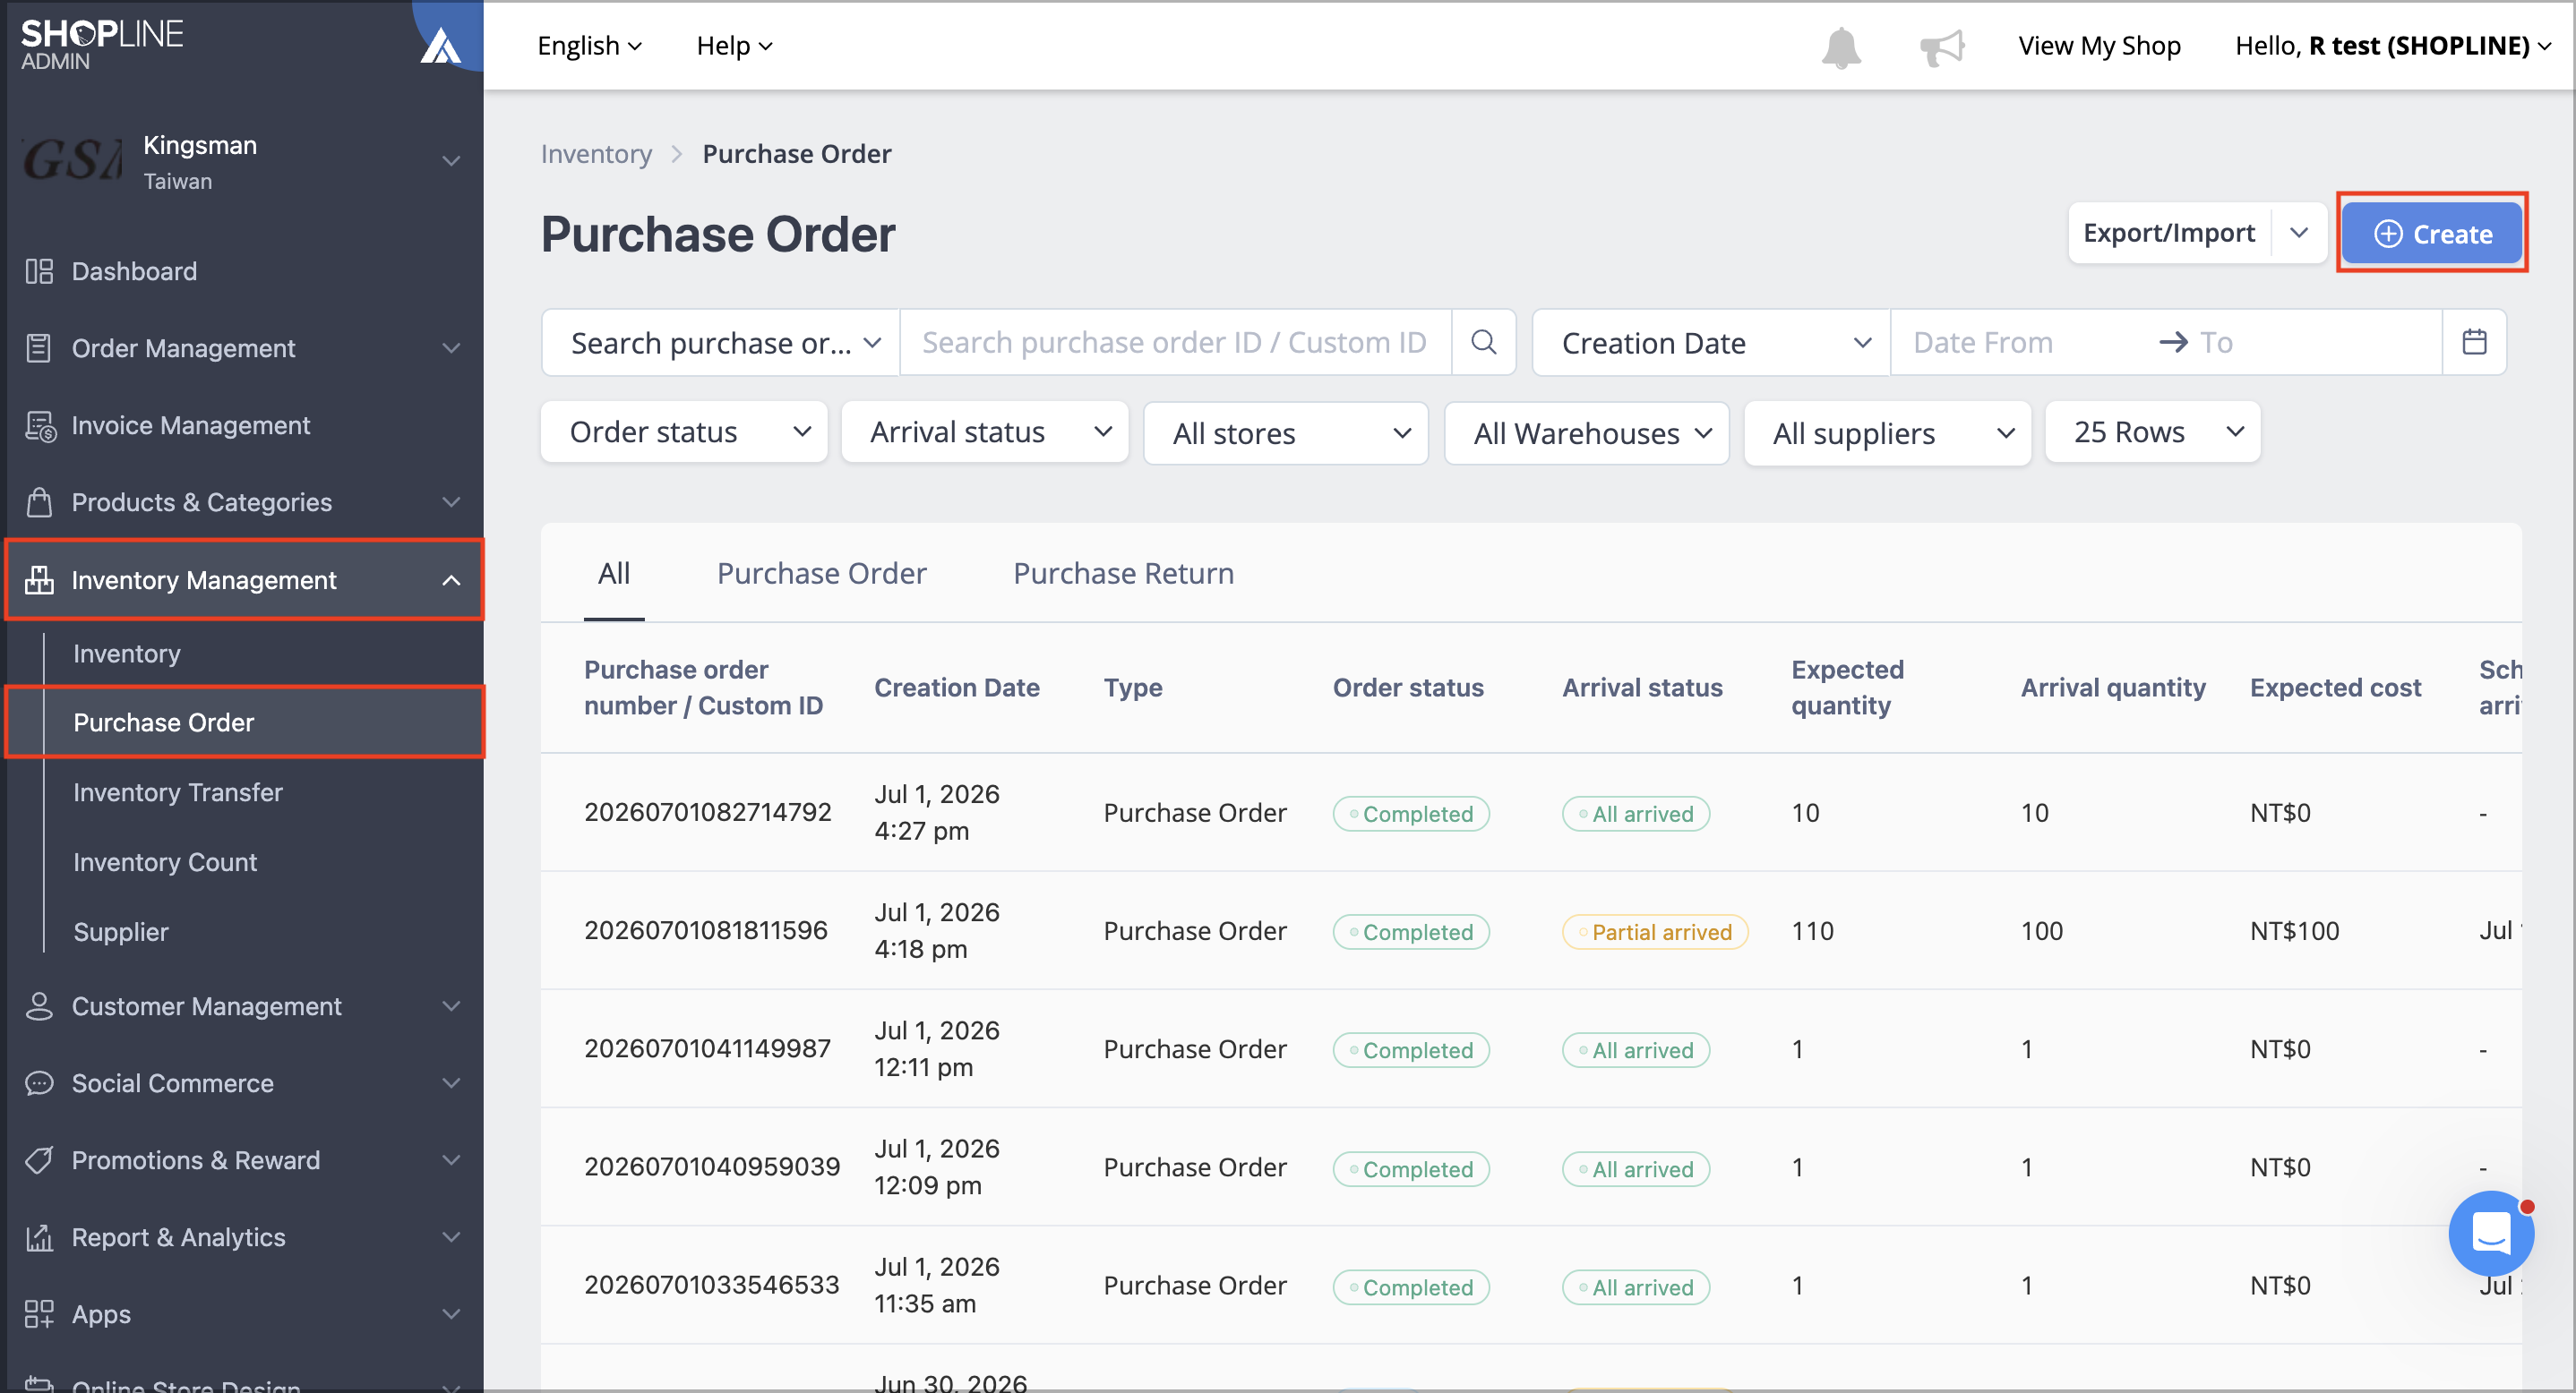Open the Creation Date filter dropdown

click(x=1711, y=343)
